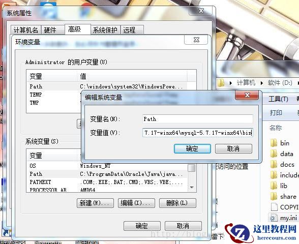Click 编辑(I) under system variables

[136, 203]
